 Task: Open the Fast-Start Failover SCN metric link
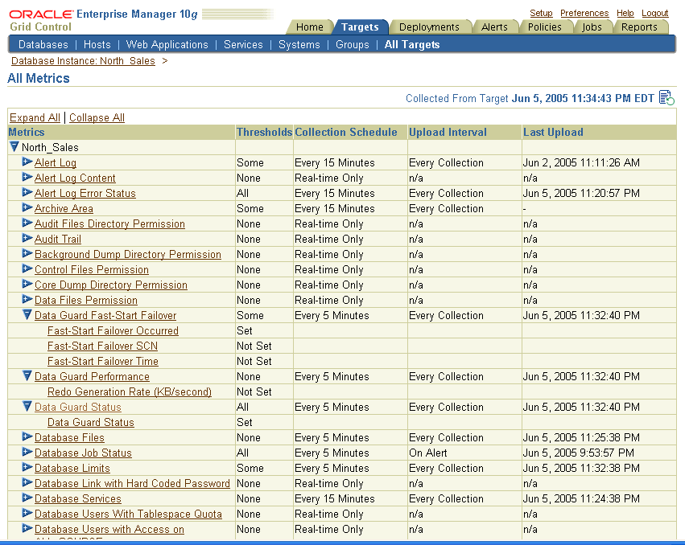tap(102, 346)
